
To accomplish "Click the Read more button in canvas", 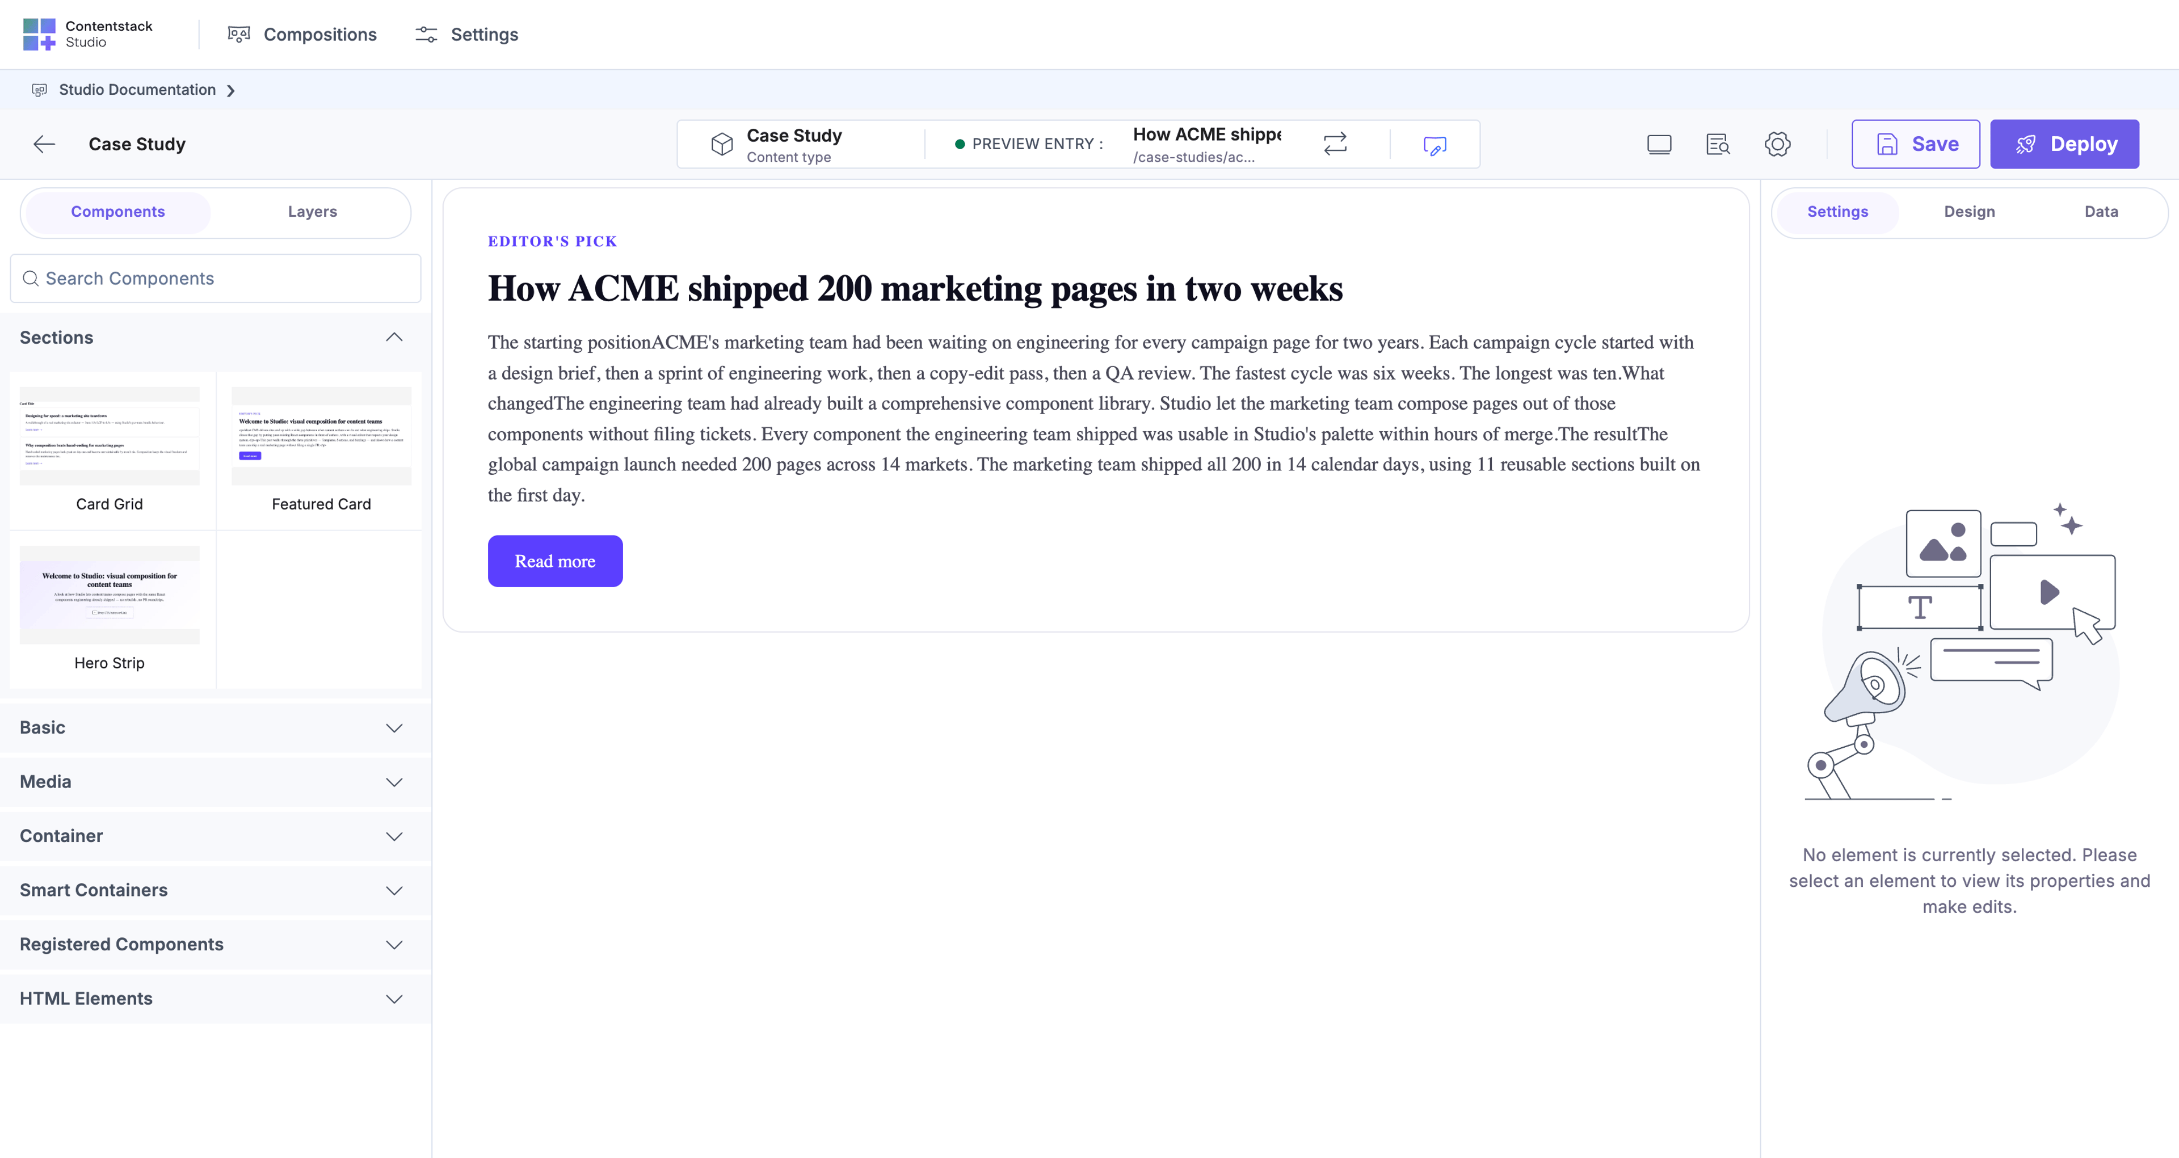I will point(555,561).
